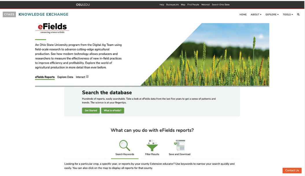The width and height of the screenshot is (305, 176).
Task: Click the Knowledge Exchange site title
Action: (x=43, y=14)
